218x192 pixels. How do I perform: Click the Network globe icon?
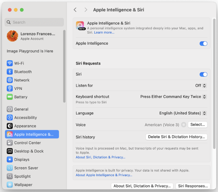(x=10, y=80)
